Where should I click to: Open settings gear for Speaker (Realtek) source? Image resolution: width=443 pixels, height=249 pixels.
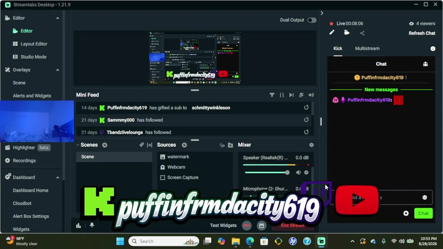(x=306, y=172)
